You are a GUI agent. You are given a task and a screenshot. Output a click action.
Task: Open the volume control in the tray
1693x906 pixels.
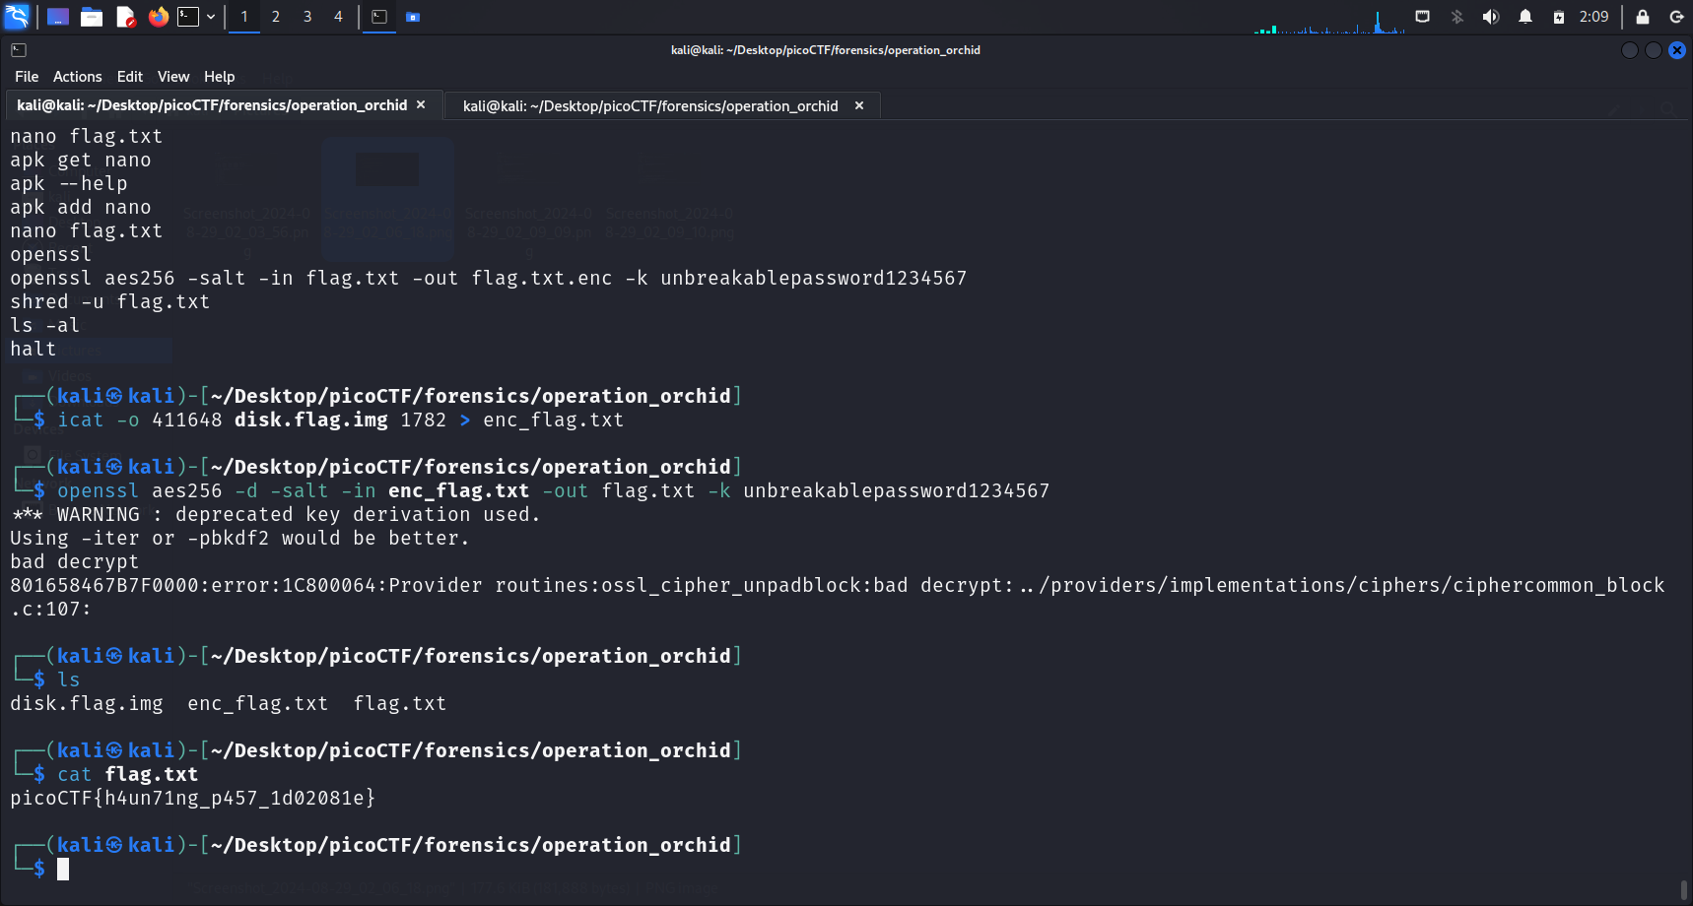point(1490,17)
